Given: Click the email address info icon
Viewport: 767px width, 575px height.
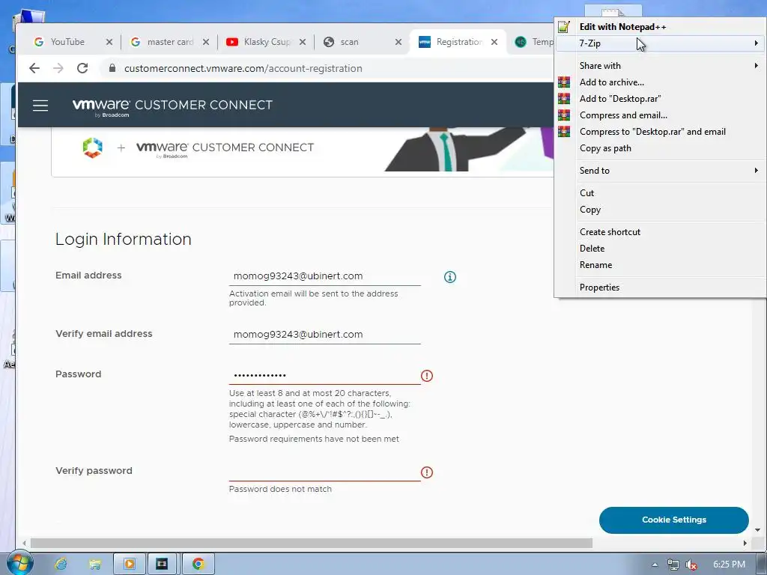Looking at the screenshot, I should coord(450,277).
